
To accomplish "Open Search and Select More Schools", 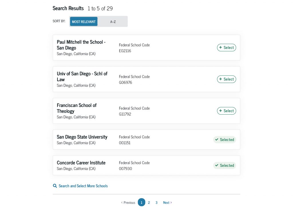I will (83, 186).
